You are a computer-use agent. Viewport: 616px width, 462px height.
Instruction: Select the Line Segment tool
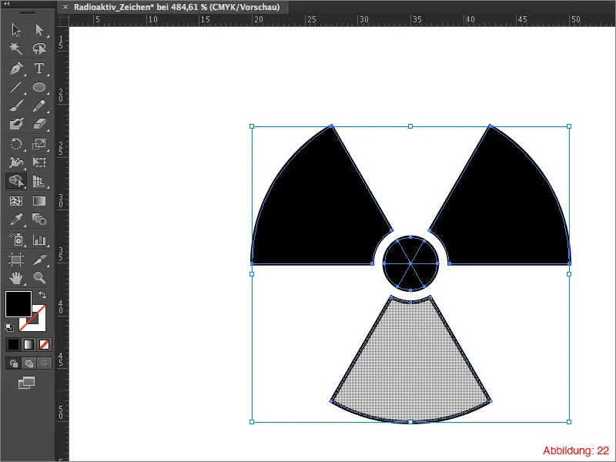coord(16,87)
